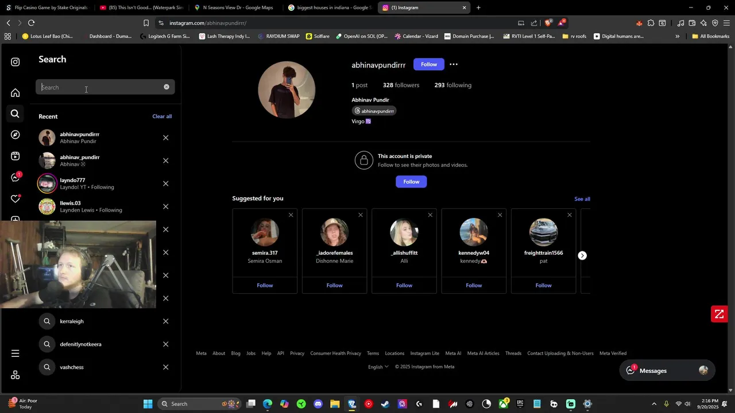This screenshot has height=413, width=735.
Task: Close the Instagram browser tab
Action: [465, 7]
